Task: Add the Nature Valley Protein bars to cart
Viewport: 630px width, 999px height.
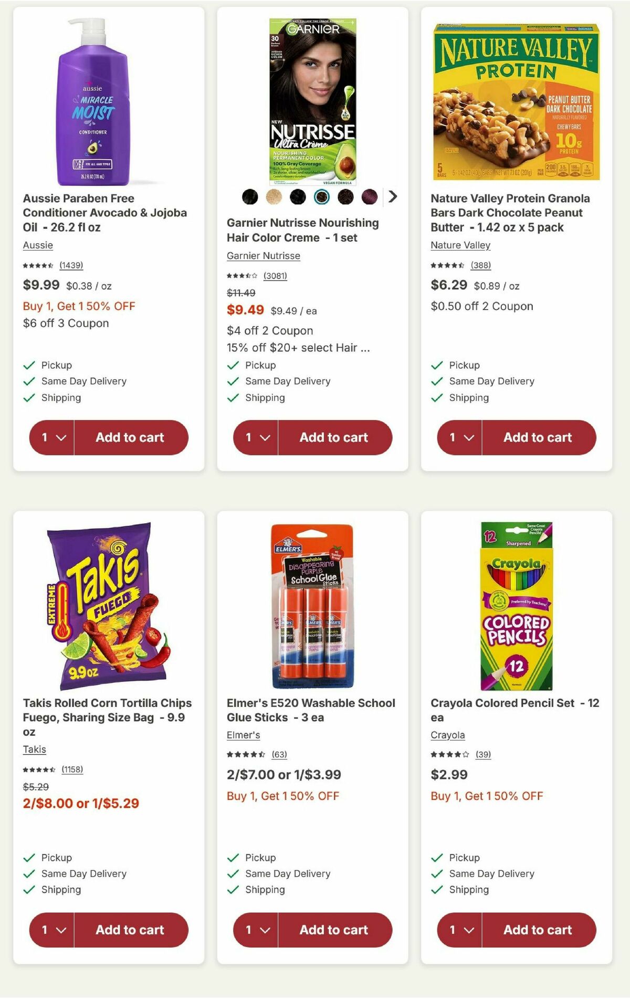Action: tap(537, 437)
